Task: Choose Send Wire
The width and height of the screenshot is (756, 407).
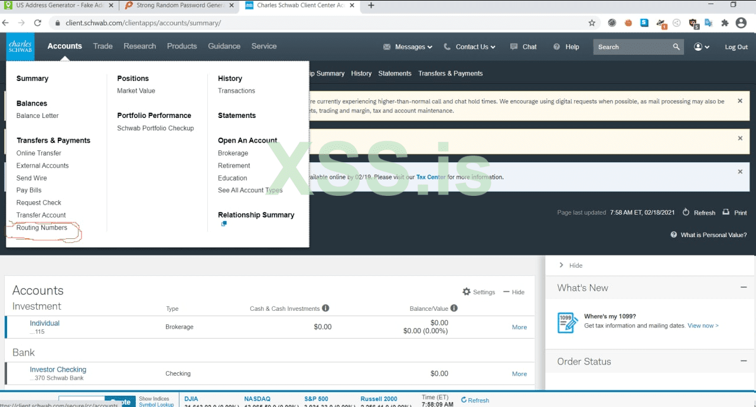Action: (32, 178)
